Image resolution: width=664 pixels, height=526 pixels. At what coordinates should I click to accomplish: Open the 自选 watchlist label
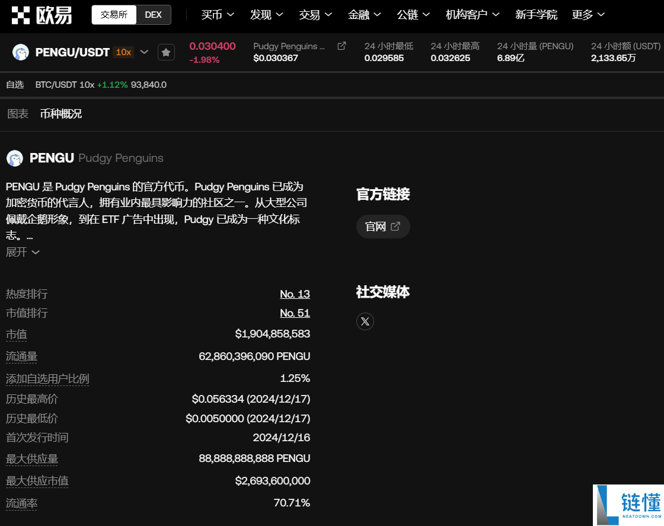(15, 85)
